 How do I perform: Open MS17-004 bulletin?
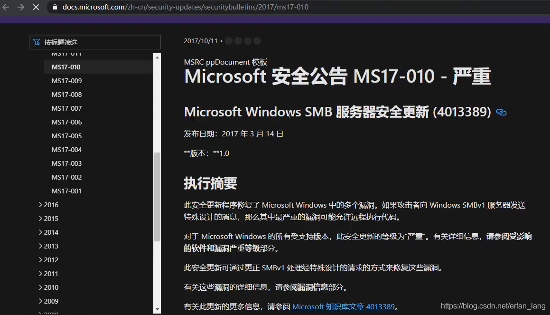tap(66, 150)
